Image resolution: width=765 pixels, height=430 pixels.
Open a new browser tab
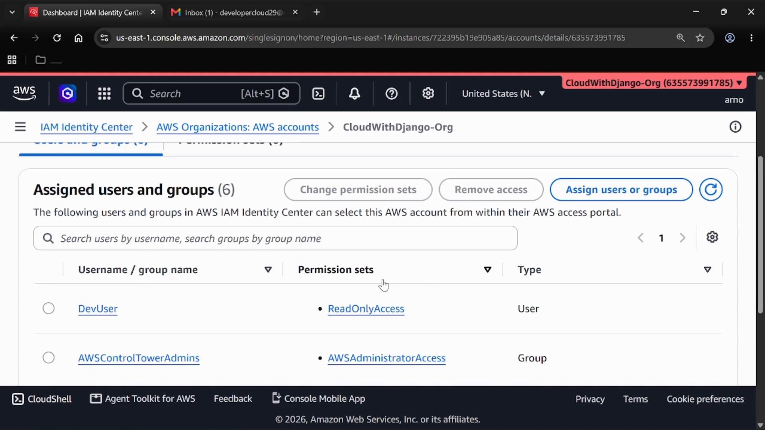coord(317,12)
